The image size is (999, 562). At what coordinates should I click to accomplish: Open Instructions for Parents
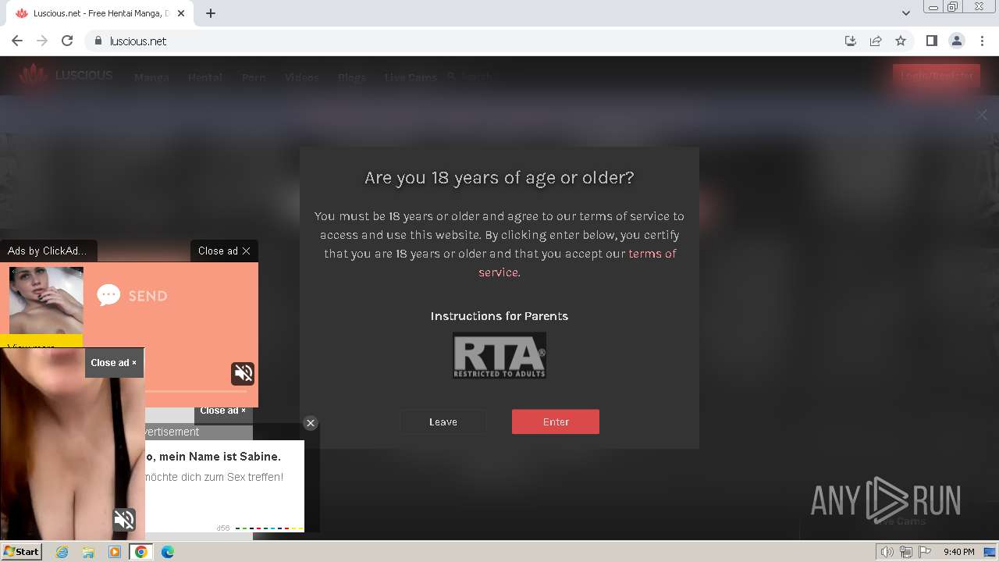point(499,316)
